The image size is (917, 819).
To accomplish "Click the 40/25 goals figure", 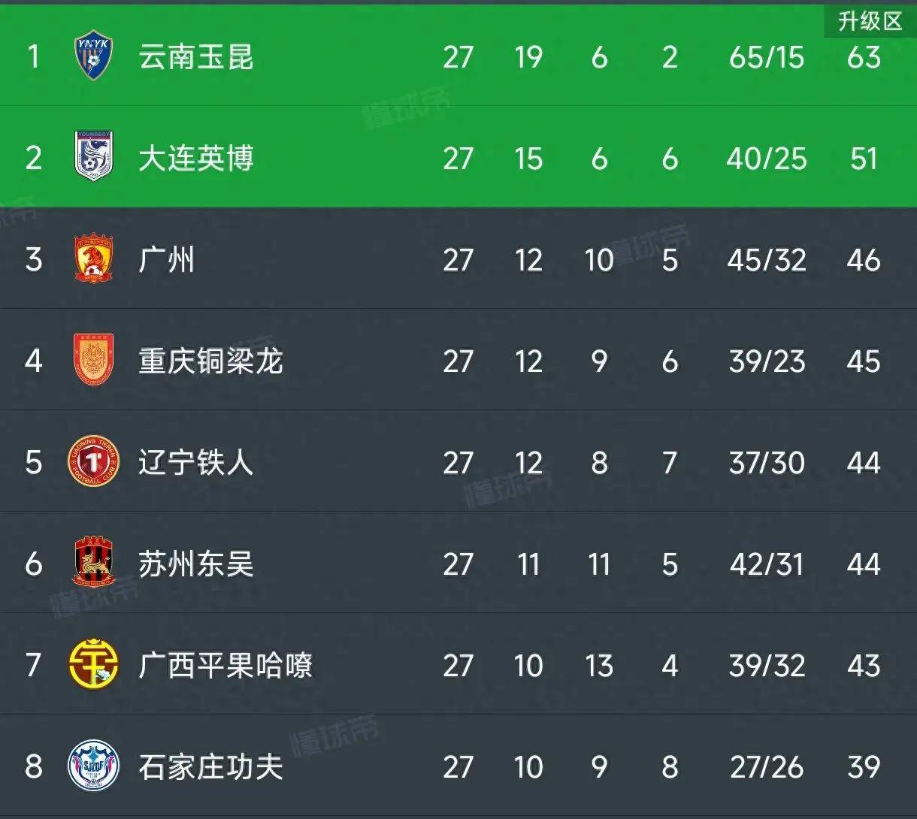I will point(767,159).
